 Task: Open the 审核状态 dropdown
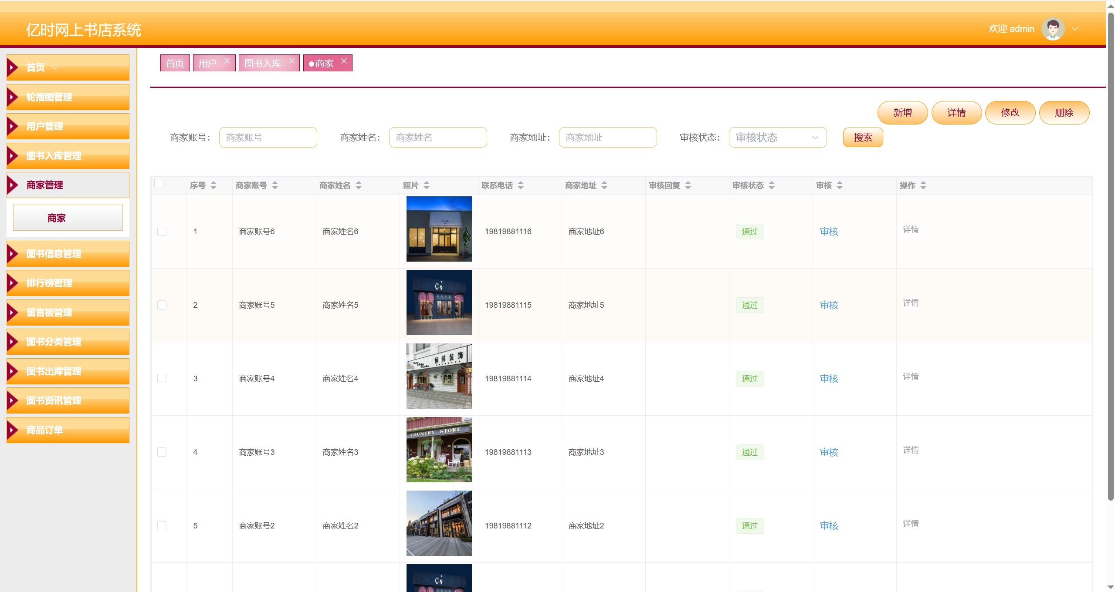[778, 138]
